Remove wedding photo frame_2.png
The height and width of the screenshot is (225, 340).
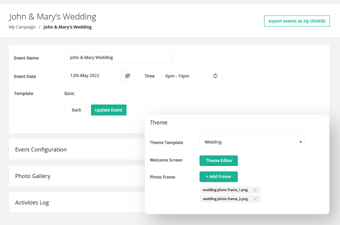click(x=255, y=199)
